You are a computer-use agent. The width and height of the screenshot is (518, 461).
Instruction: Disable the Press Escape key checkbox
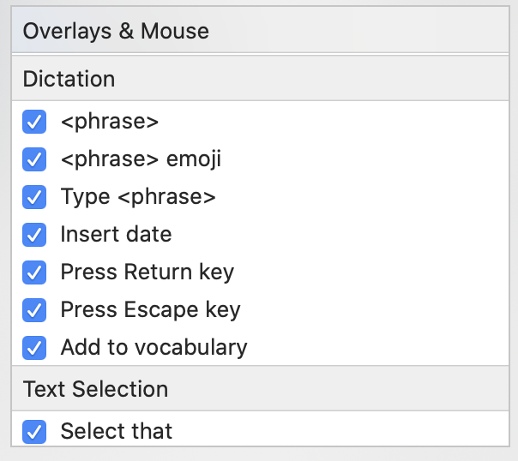pos(34,310)
